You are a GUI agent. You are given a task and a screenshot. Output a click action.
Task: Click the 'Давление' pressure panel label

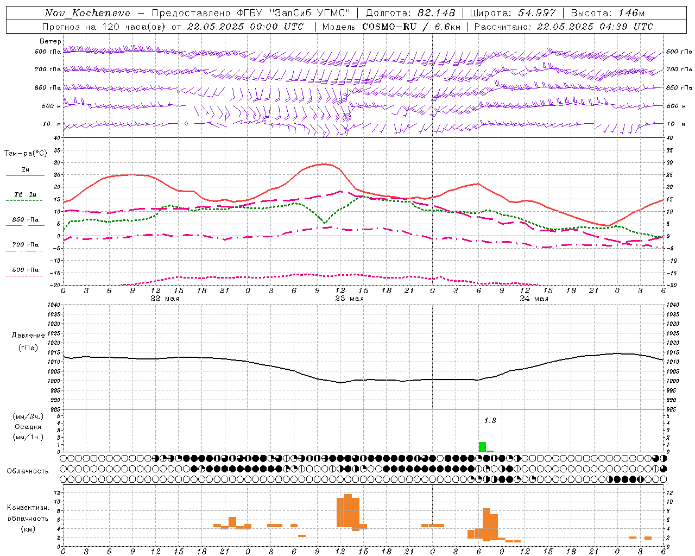[28, 335]
